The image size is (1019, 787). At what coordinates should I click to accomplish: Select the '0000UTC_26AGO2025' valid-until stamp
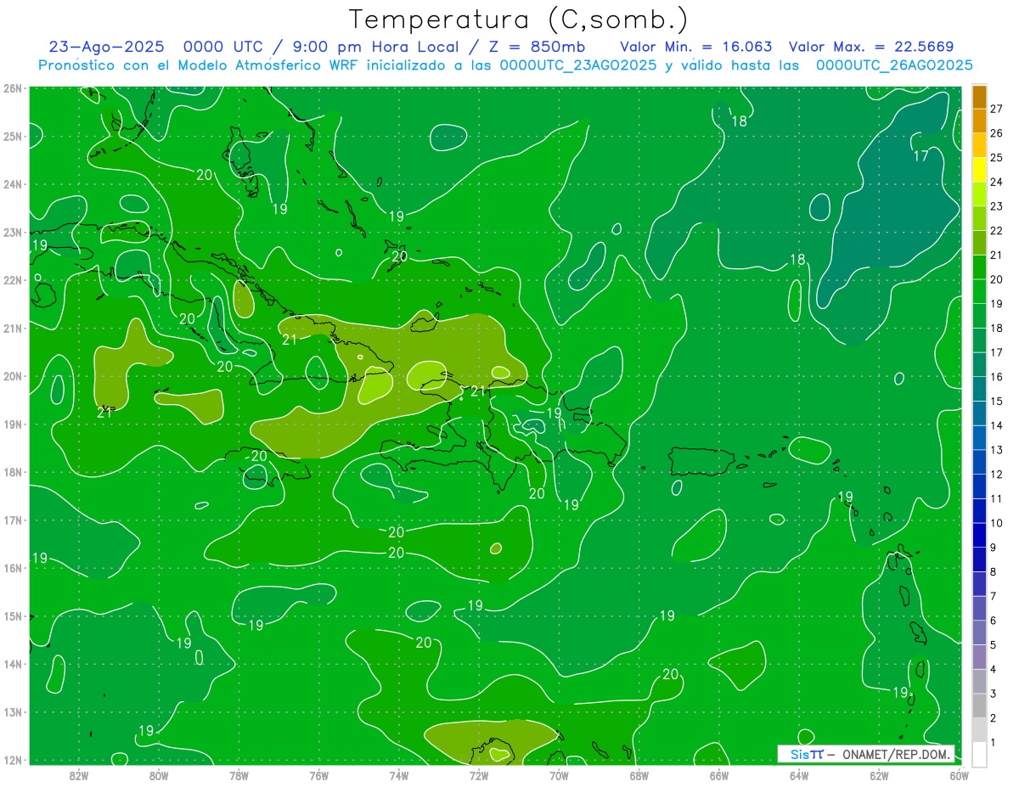[894, 65]
